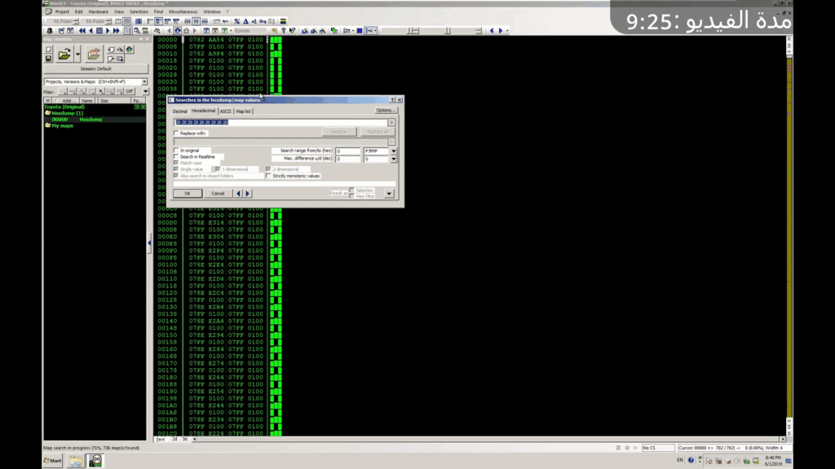Click the fast rewind double-arrow toolbar icon
The height and width of the screenshot is (469, 835).
click(82, 31)
